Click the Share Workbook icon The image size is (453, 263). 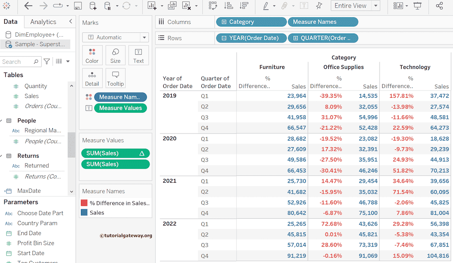click(x=439, y=6)
